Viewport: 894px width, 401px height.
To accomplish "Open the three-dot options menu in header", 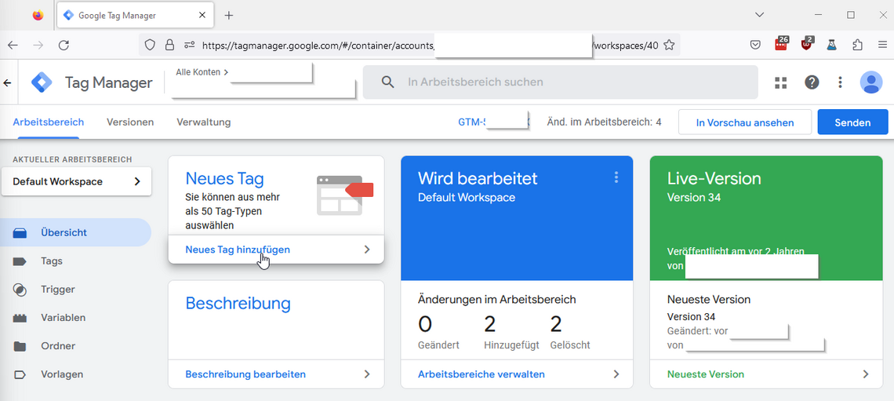I will click(x=840, y=82).
